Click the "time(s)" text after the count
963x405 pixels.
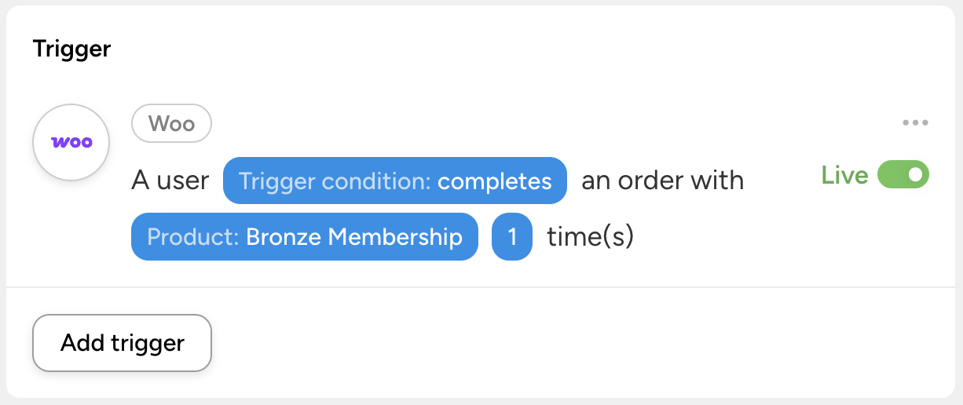pos(590,236)
